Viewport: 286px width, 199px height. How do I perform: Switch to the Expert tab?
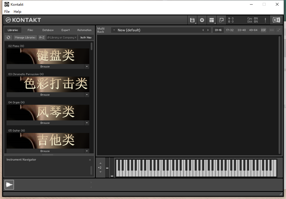click(65, 30)
